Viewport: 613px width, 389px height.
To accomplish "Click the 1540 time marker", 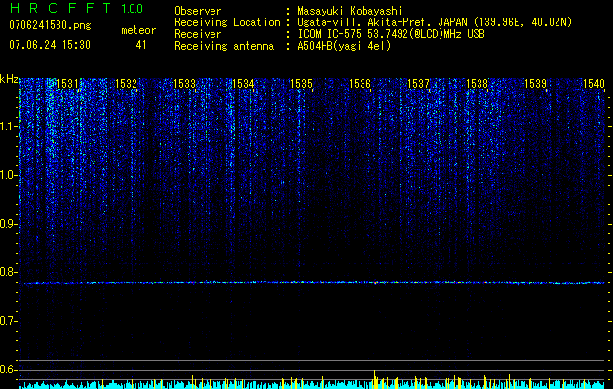I will coord(594,83).
